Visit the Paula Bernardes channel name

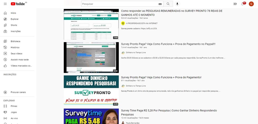[133, 123]
